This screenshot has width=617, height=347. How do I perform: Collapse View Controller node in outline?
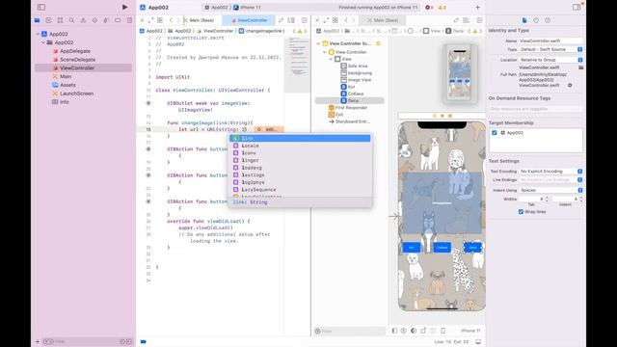pos(325,52)
